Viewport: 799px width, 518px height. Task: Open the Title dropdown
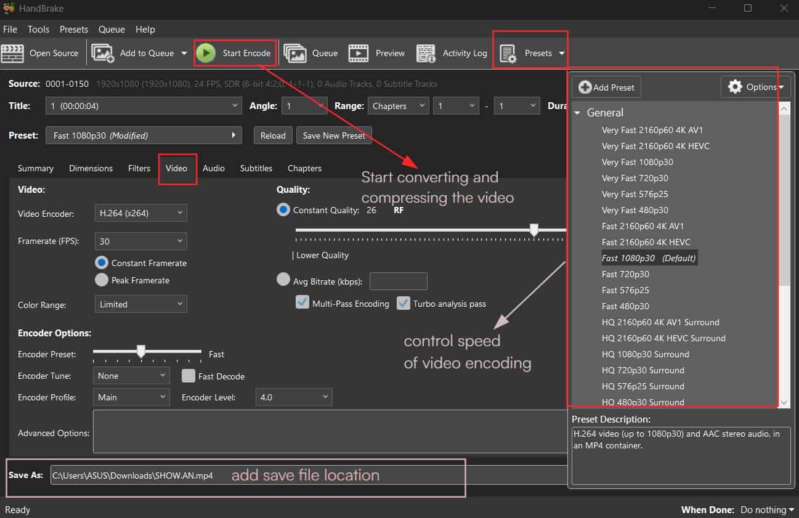144,106
